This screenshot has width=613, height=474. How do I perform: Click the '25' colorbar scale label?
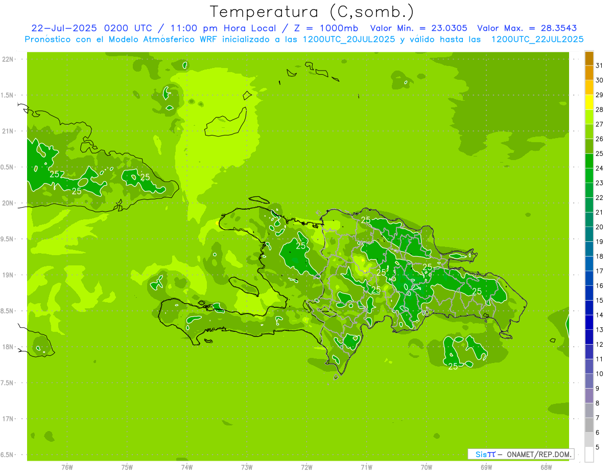[x=600, y=153]
